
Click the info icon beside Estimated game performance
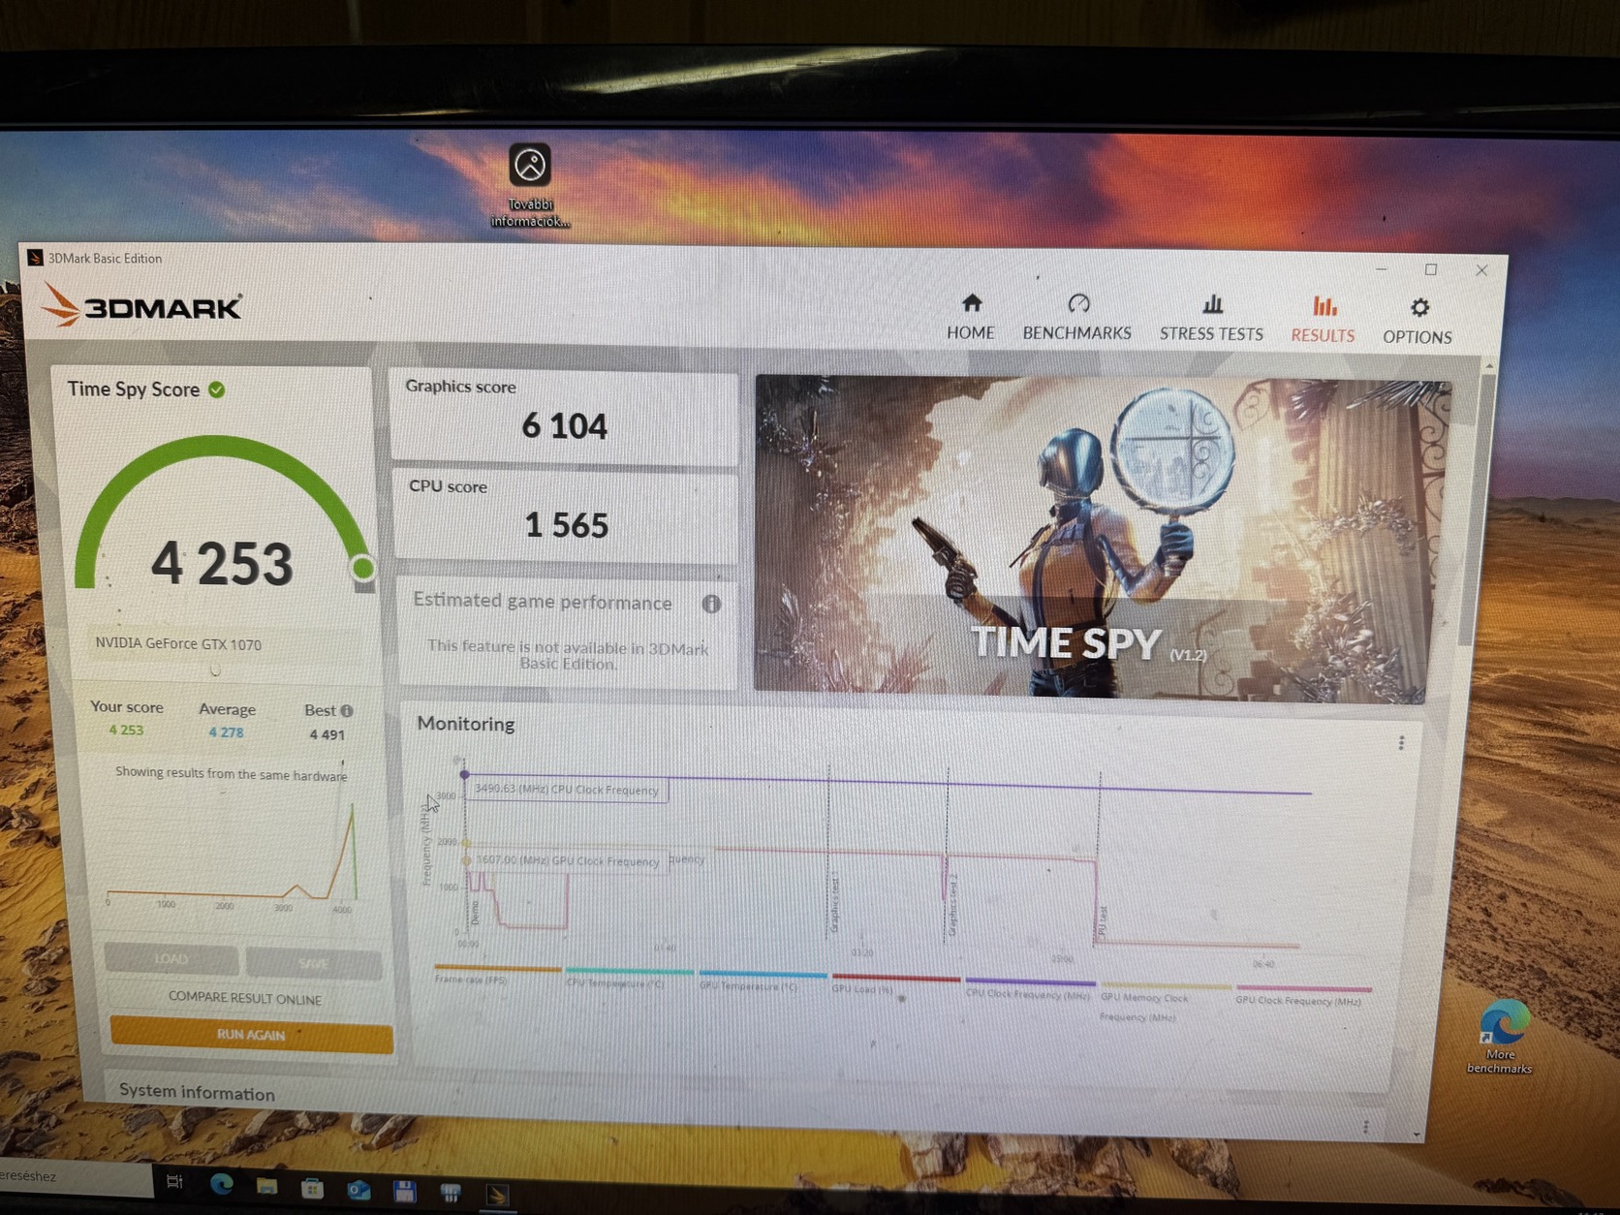711,604
